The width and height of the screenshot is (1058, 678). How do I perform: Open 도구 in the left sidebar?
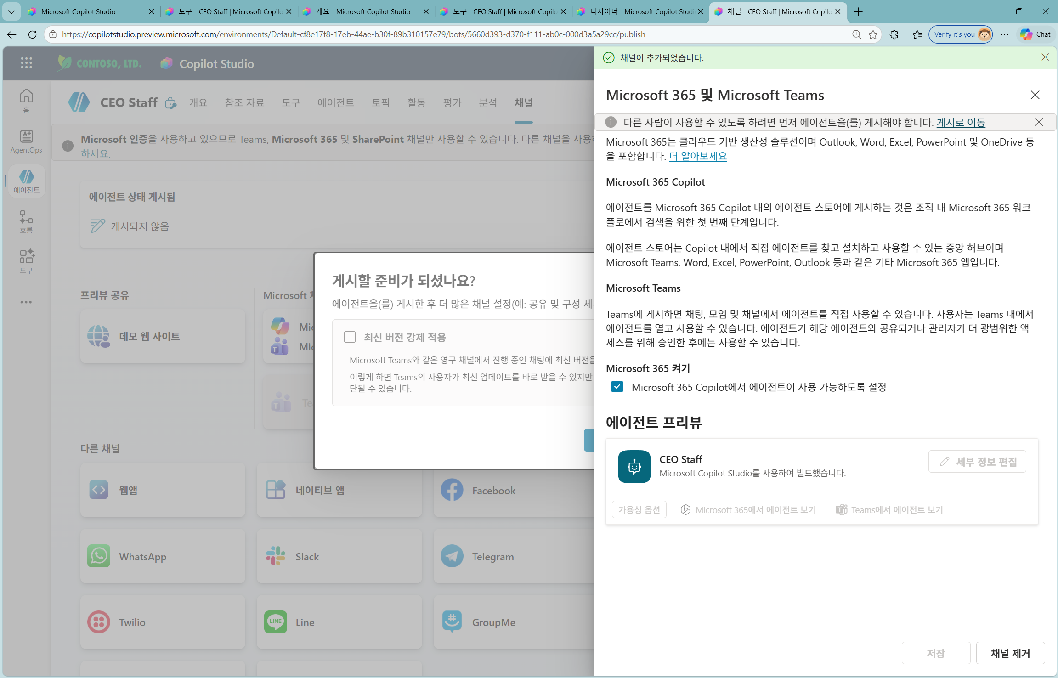click(x=26, y=261)
